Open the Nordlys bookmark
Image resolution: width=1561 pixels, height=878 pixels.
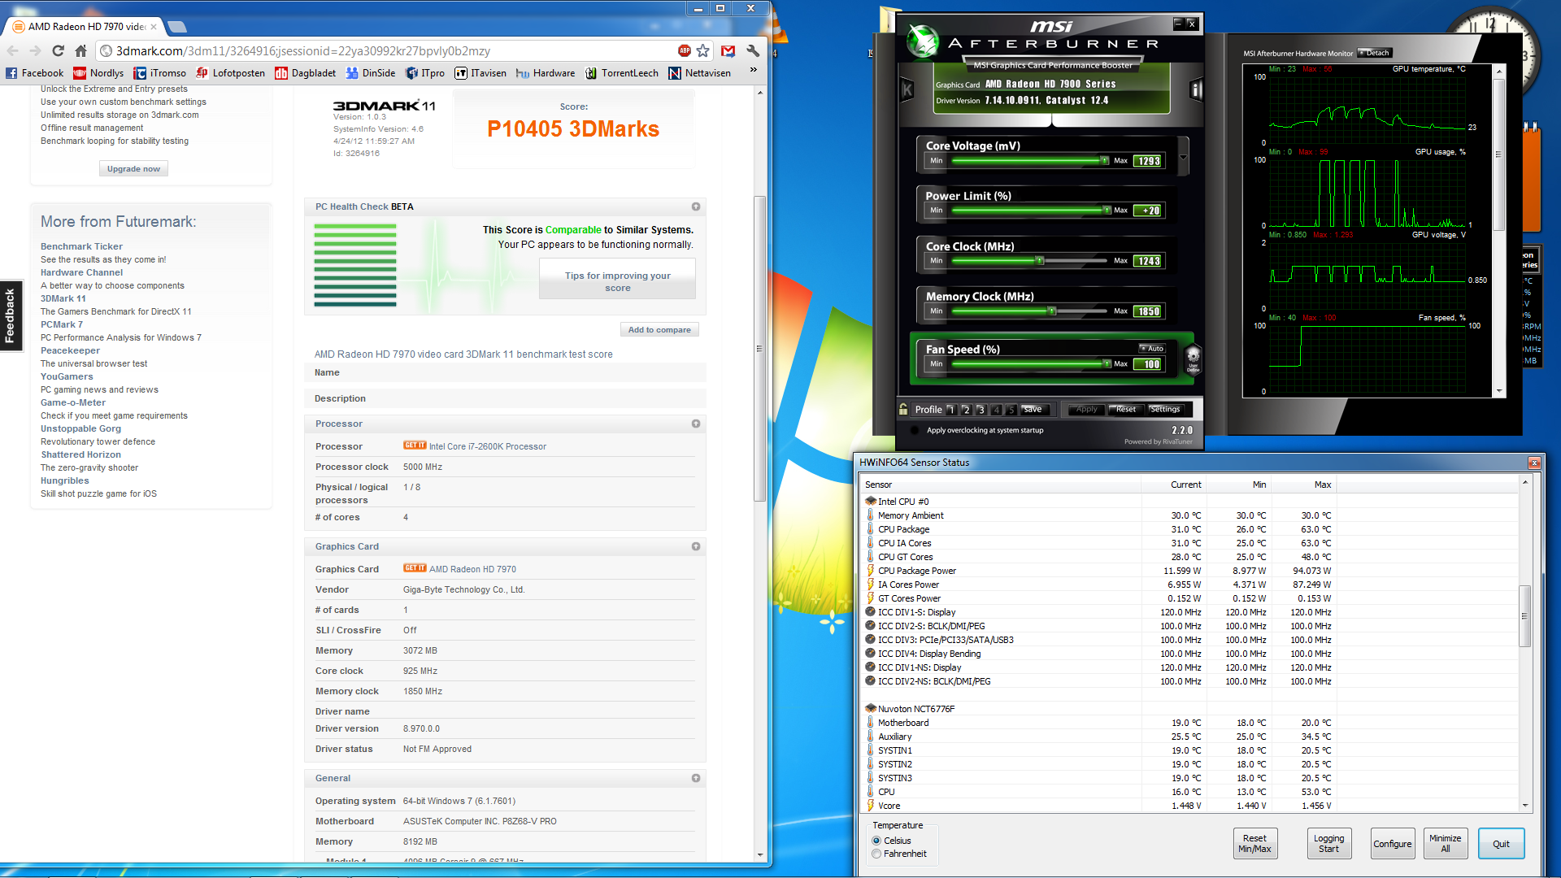click(98, 73)
